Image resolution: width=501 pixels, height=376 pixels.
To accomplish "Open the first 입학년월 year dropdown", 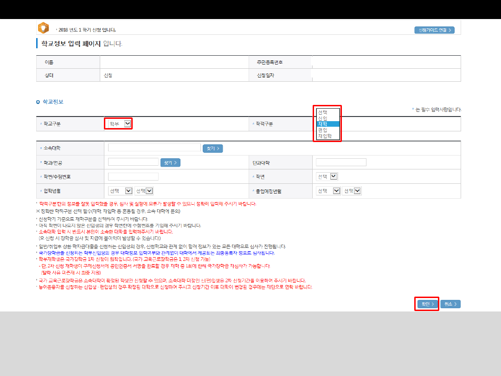I will (120, 191).
